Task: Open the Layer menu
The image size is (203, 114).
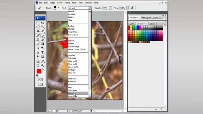Action: coord(60,3)
